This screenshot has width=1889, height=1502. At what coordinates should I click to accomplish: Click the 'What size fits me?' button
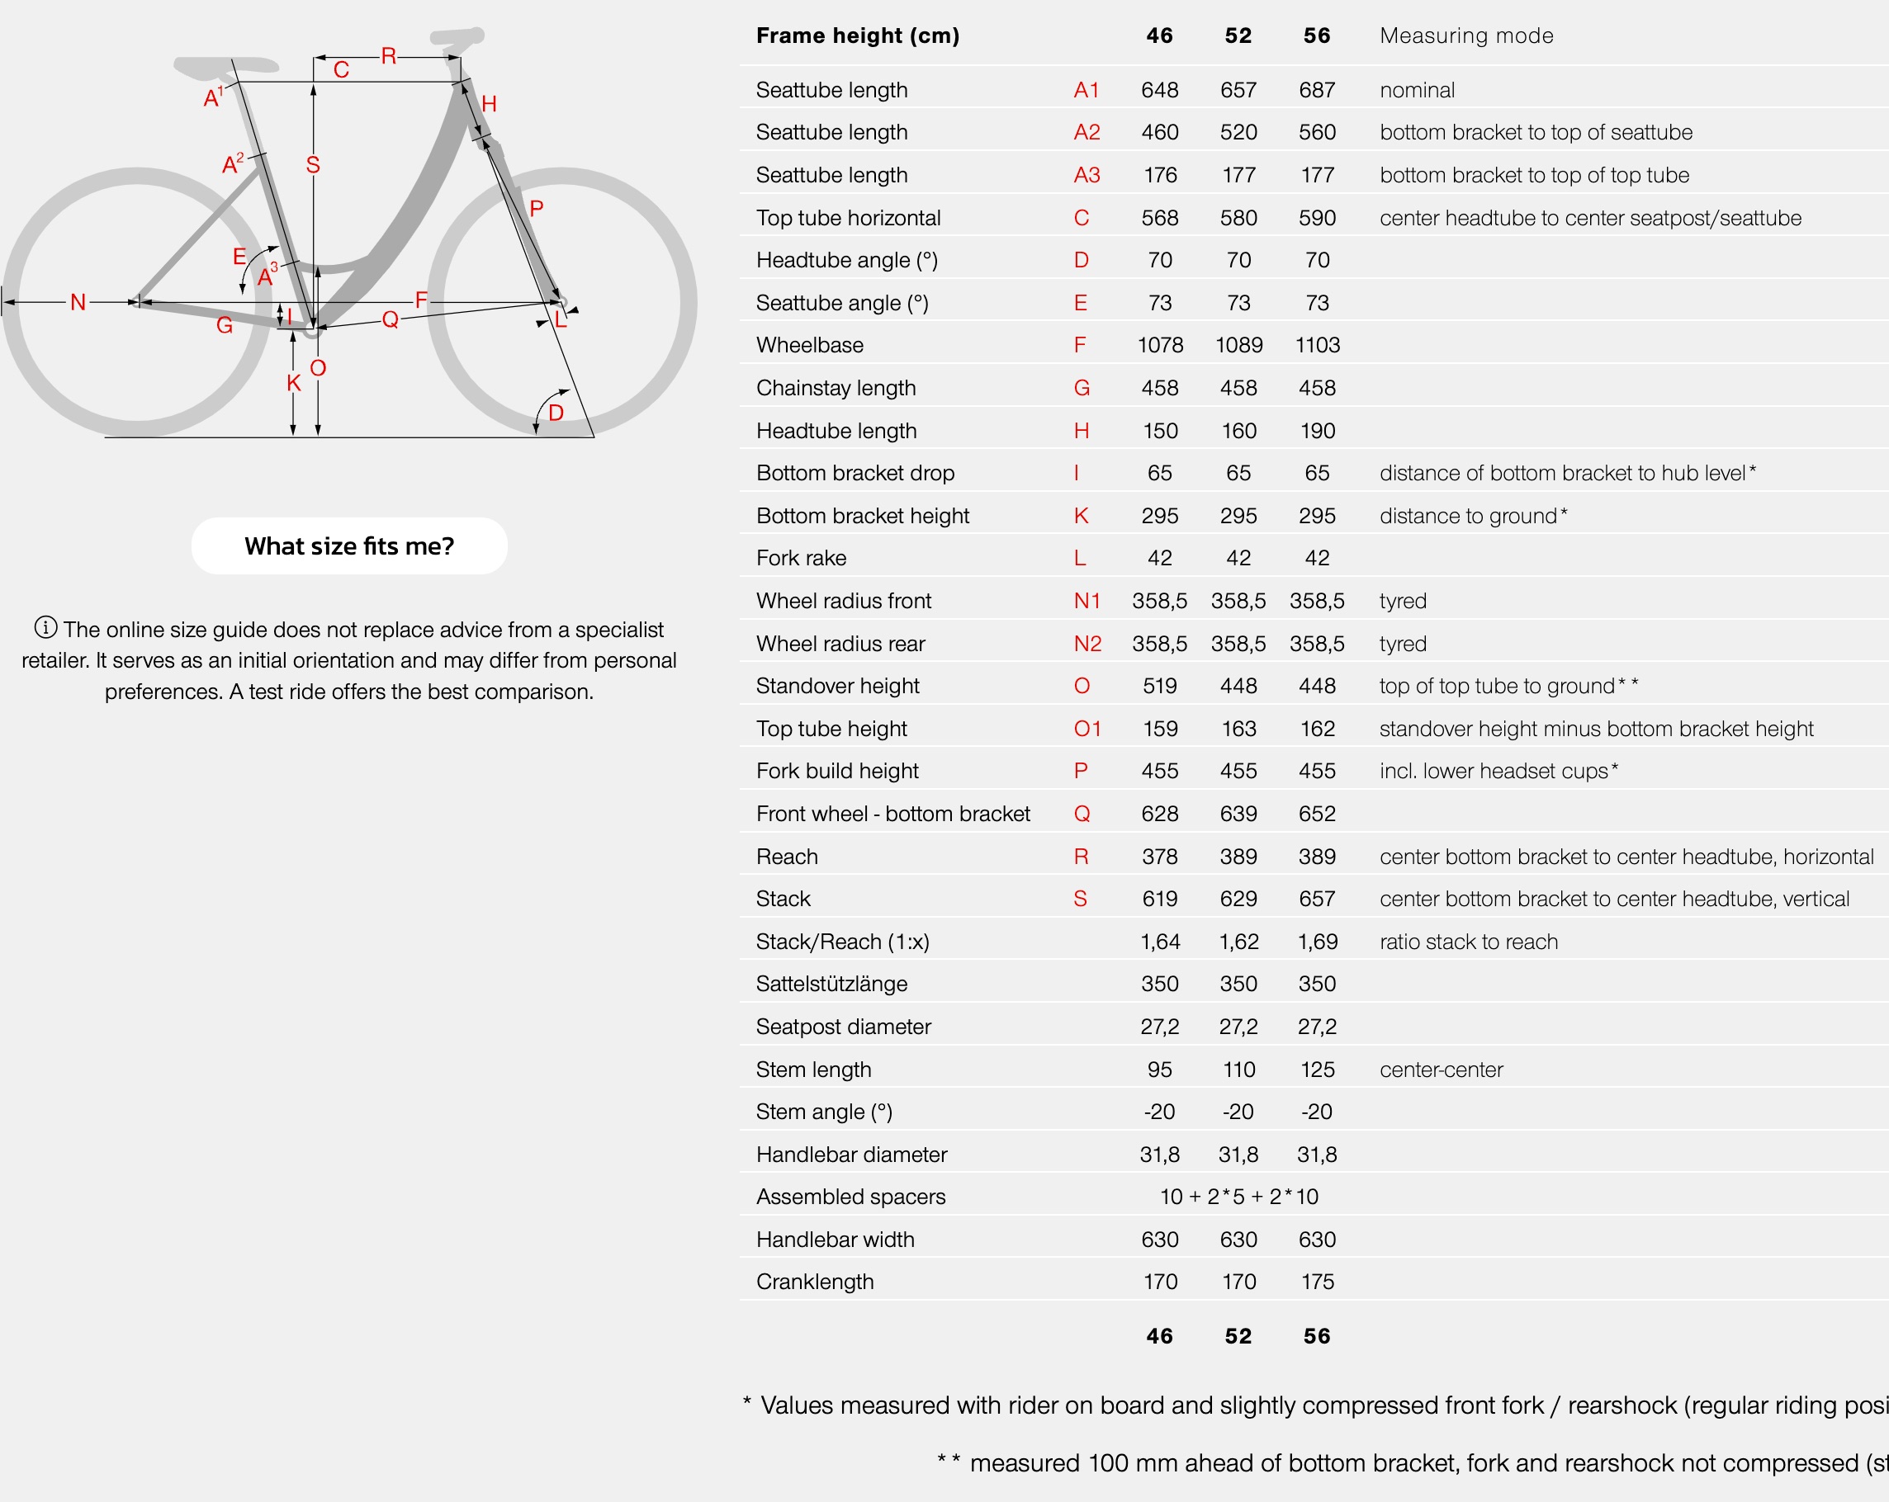(348, 546)
